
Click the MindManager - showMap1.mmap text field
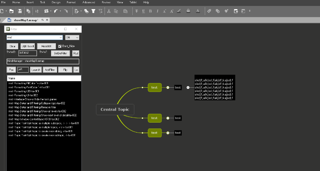click(x=43, y=61)
